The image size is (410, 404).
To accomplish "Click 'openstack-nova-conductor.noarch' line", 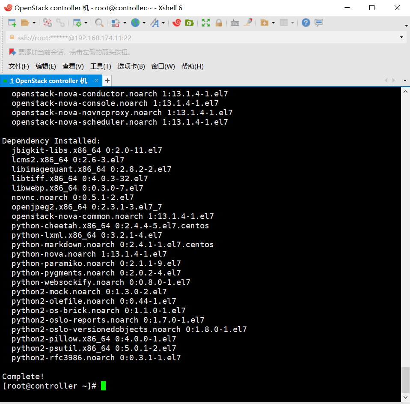I will (120, 94).
